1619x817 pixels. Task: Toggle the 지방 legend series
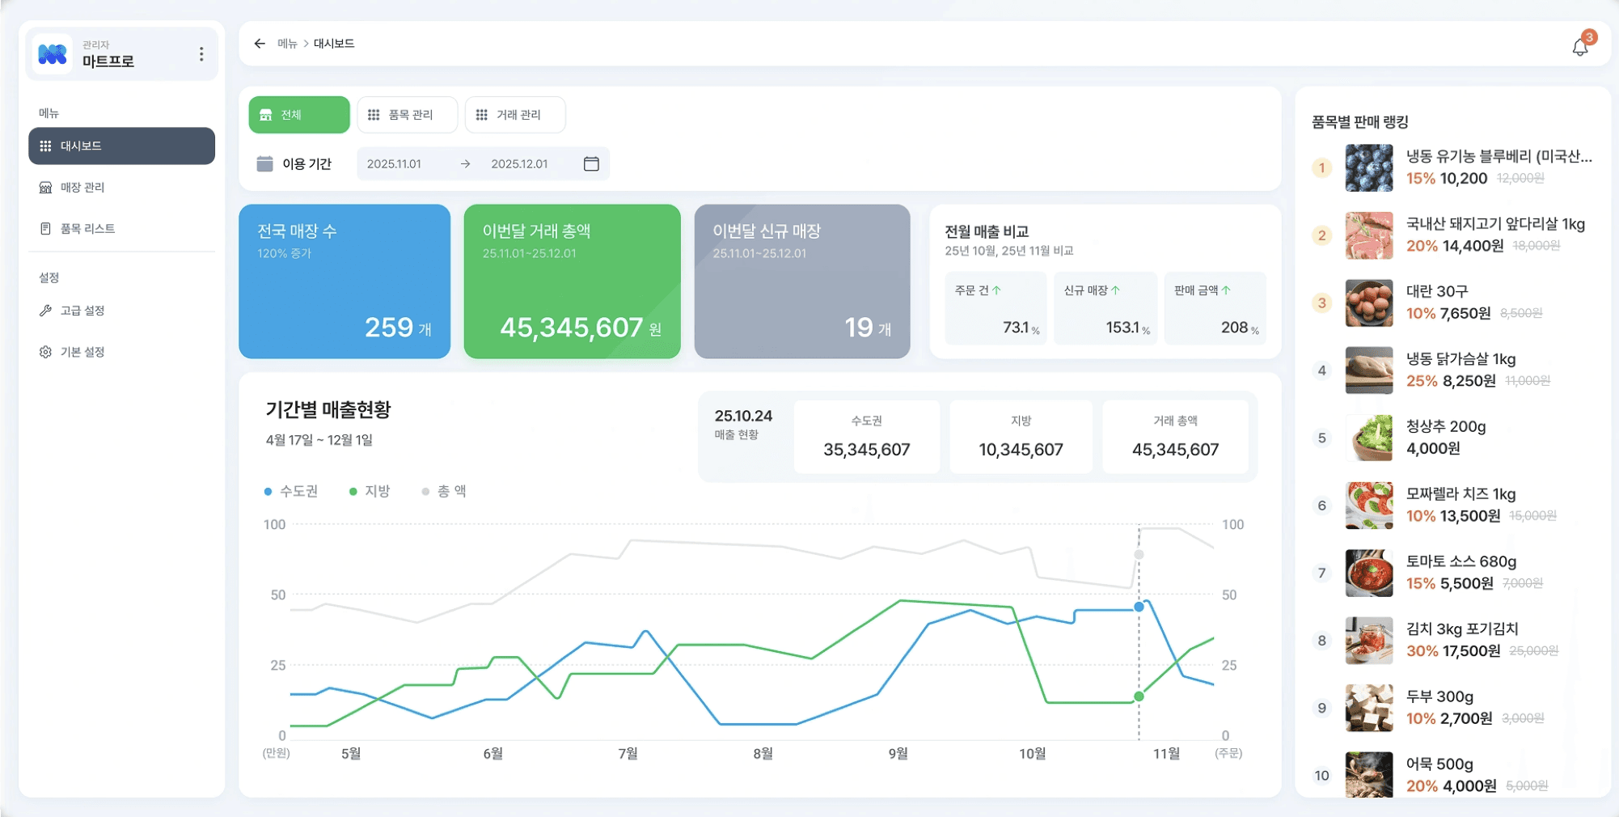click(x=370, y=491)
